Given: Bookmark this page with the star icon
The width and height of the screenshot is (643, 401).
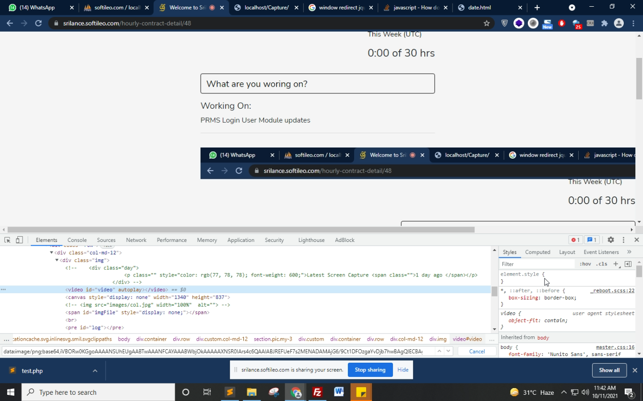Looking at the screenshot, I should click(487, 23).
